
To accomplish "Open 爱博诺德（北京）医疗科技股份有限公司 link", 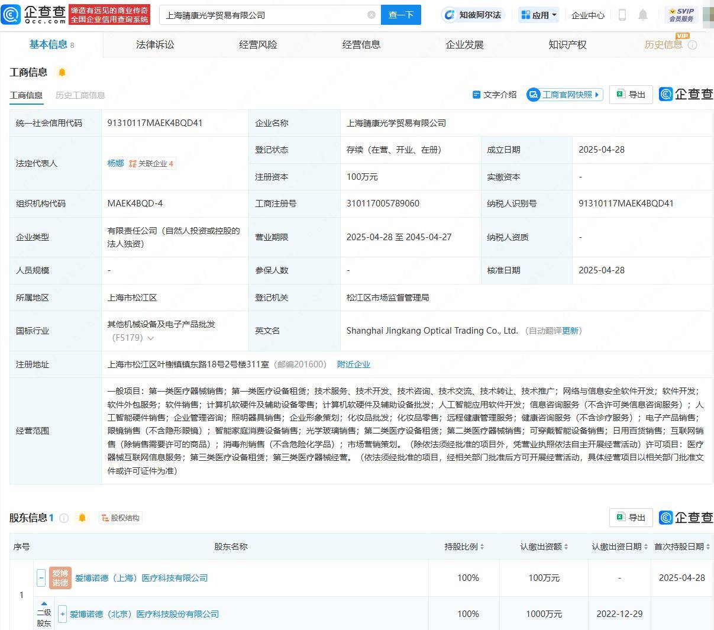I will (144, 614).
